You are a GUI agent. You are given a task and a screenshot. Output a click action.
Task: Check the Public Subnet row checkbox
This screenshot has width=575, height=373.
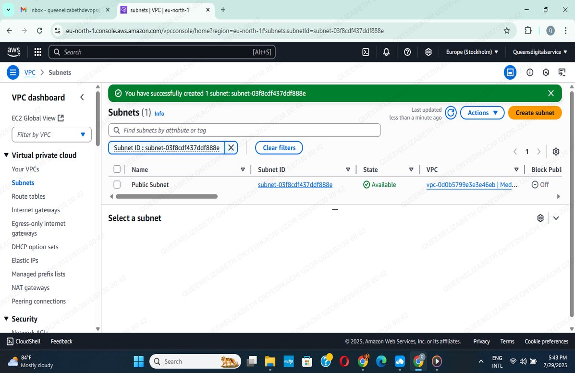tap(117, 184)
